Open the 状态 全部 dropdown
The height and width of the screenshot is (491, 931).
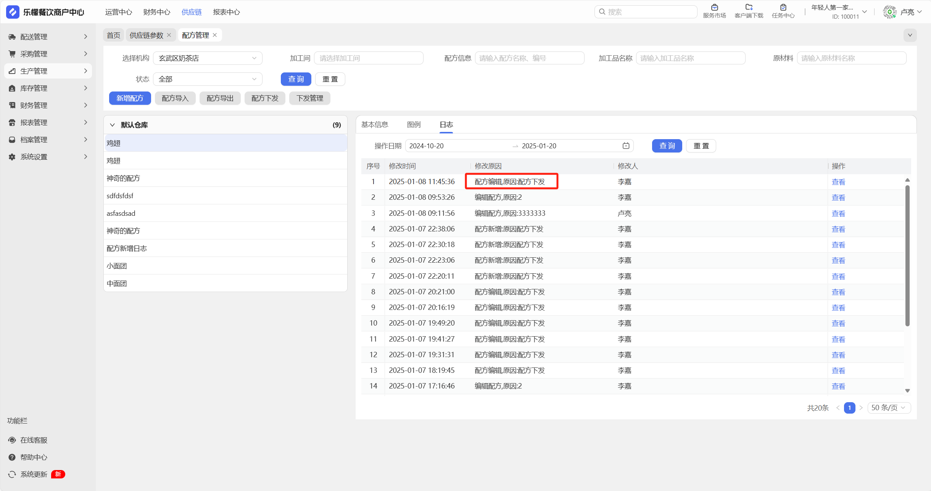point(208,79)
